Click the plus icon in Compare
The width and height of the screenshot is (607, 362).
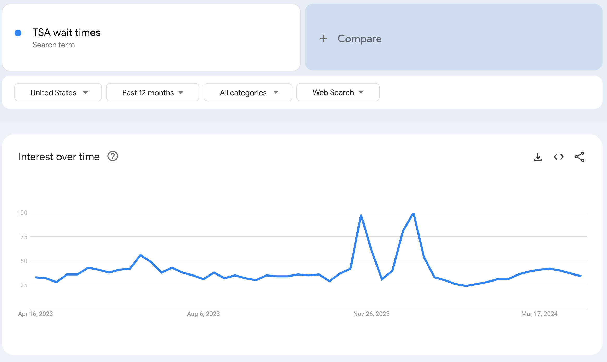pyautogui.click(x=323, y=39)
